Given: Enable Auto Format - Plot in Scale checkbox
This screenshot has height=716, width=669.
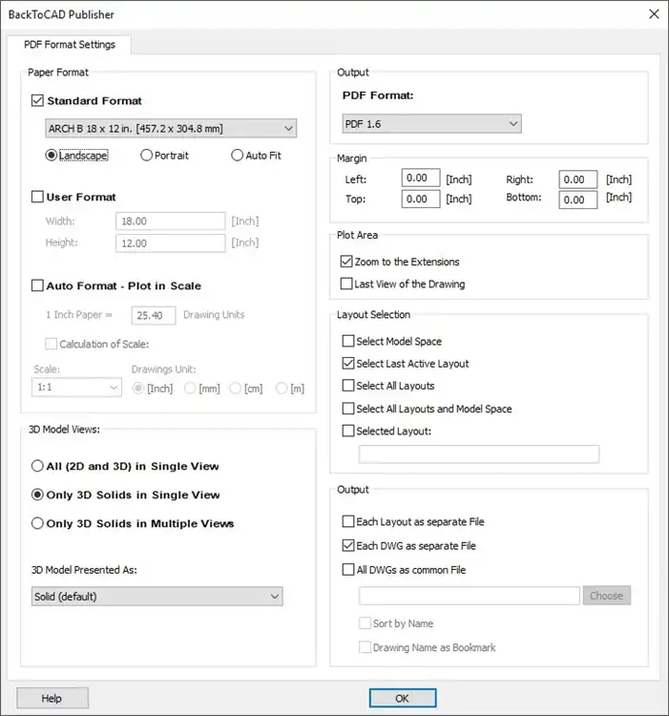Looking at the screenshot, I should click(x=37, y=285).
